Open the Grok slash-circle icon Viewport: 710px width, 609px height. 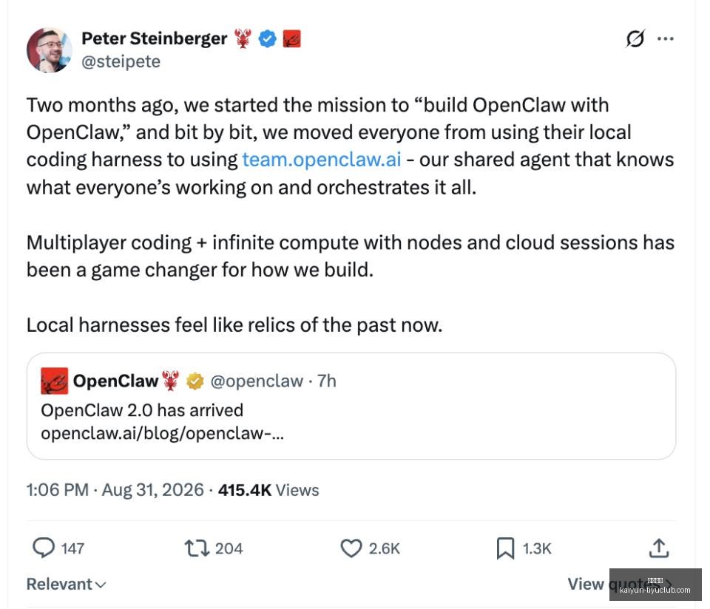(x=635, y=38)
